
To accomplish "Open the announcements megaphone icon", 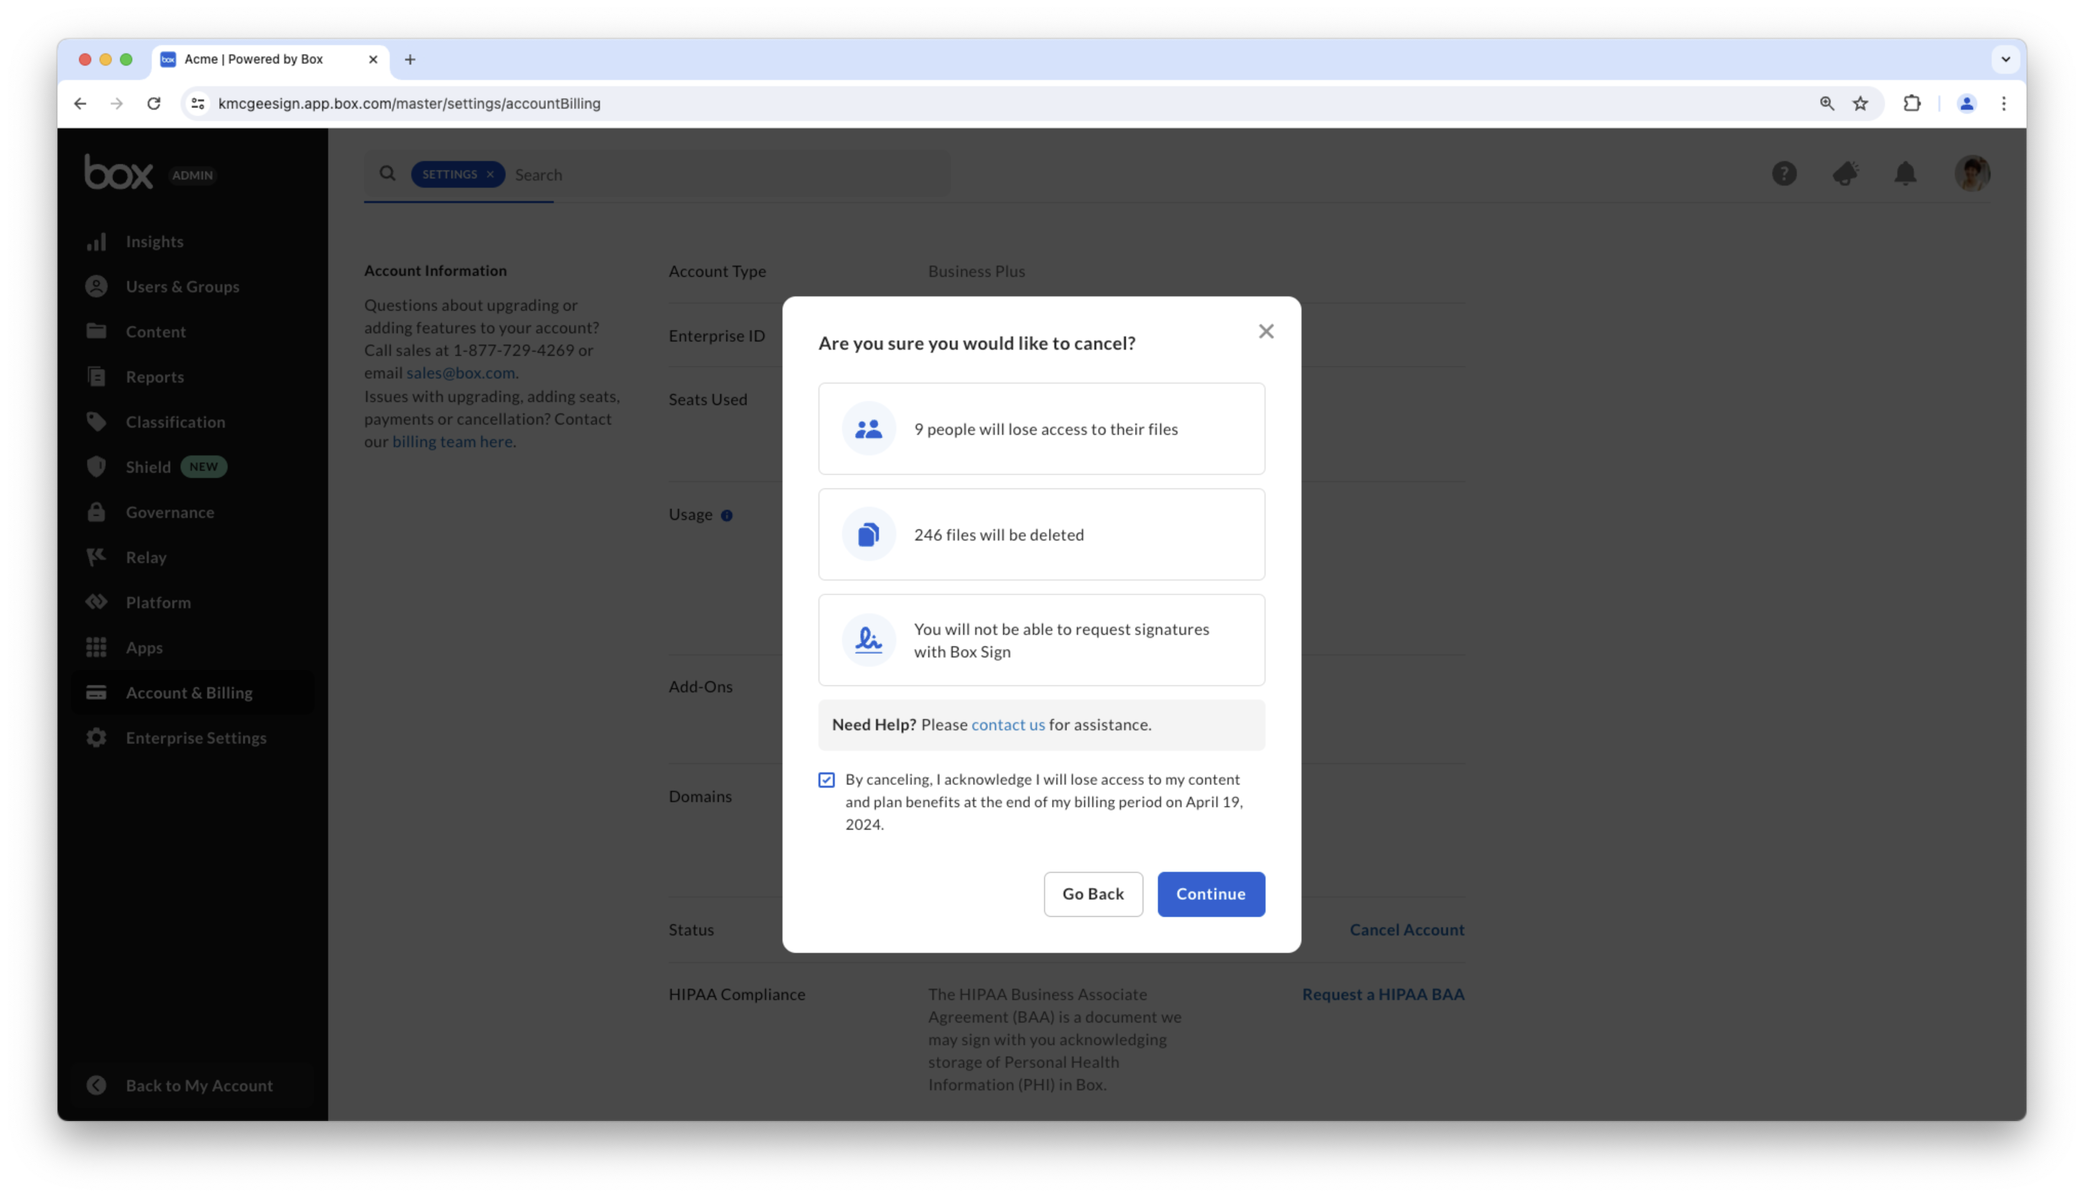I will pyautogui.click(x=1845, y=173).
